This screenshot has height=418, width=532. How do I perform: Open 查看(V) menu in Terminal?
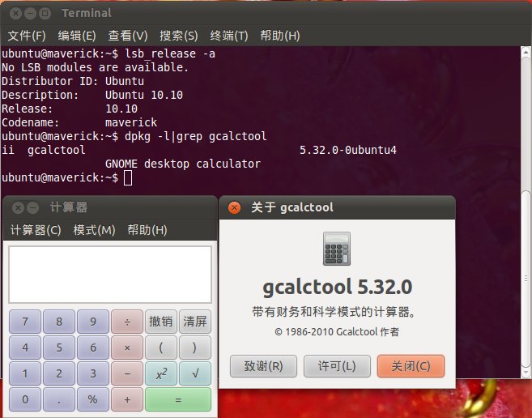128,36
